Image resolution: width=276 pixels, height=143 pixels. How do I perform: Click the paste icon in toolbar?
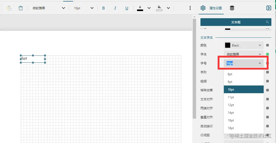[x=9, y=8]
